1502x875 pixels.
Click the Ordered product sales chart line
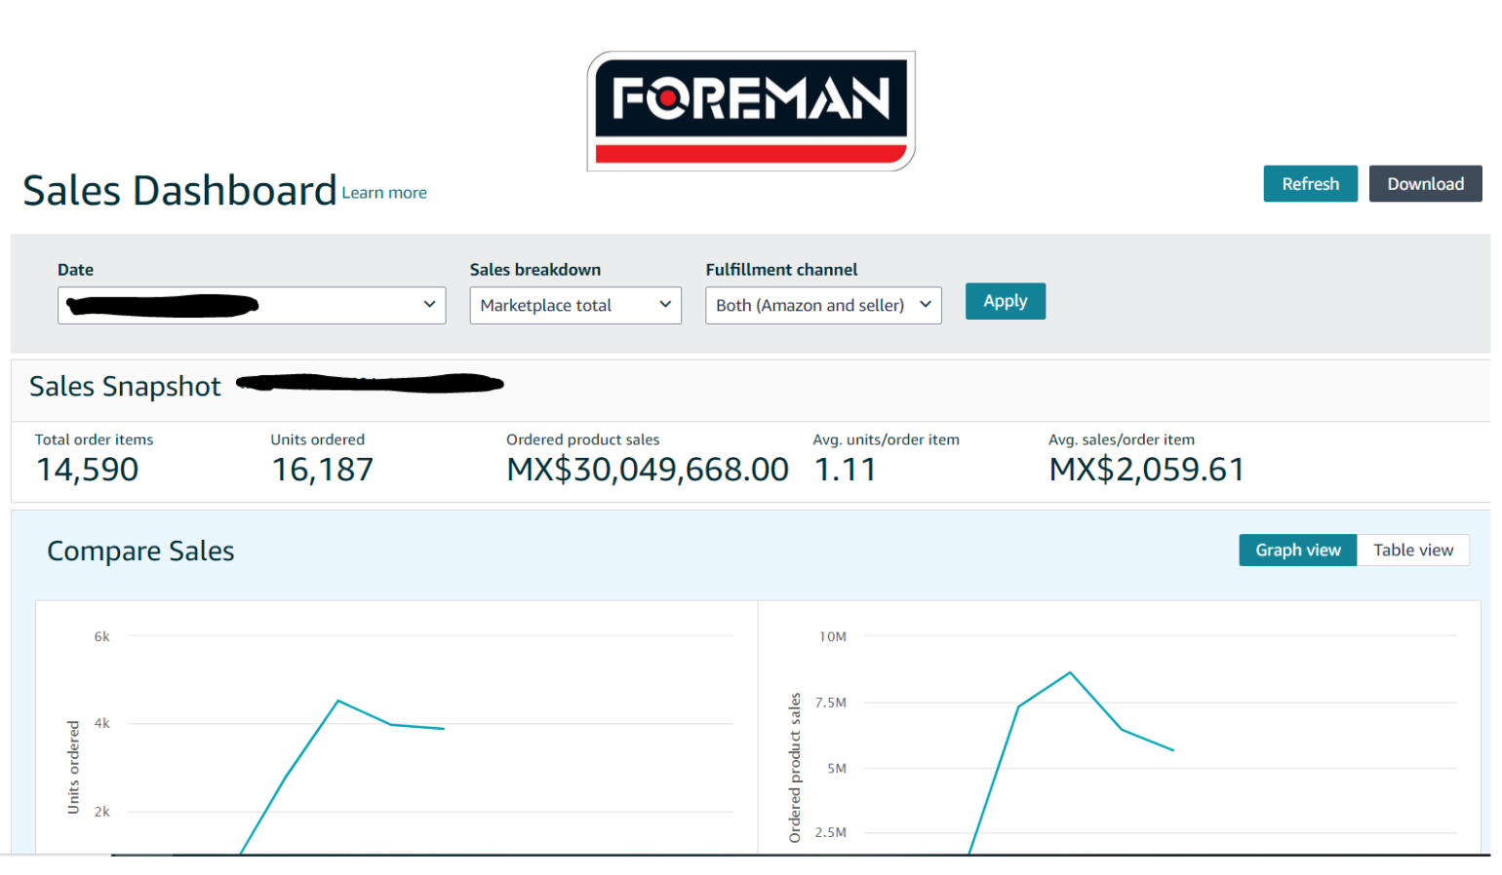1068,672
